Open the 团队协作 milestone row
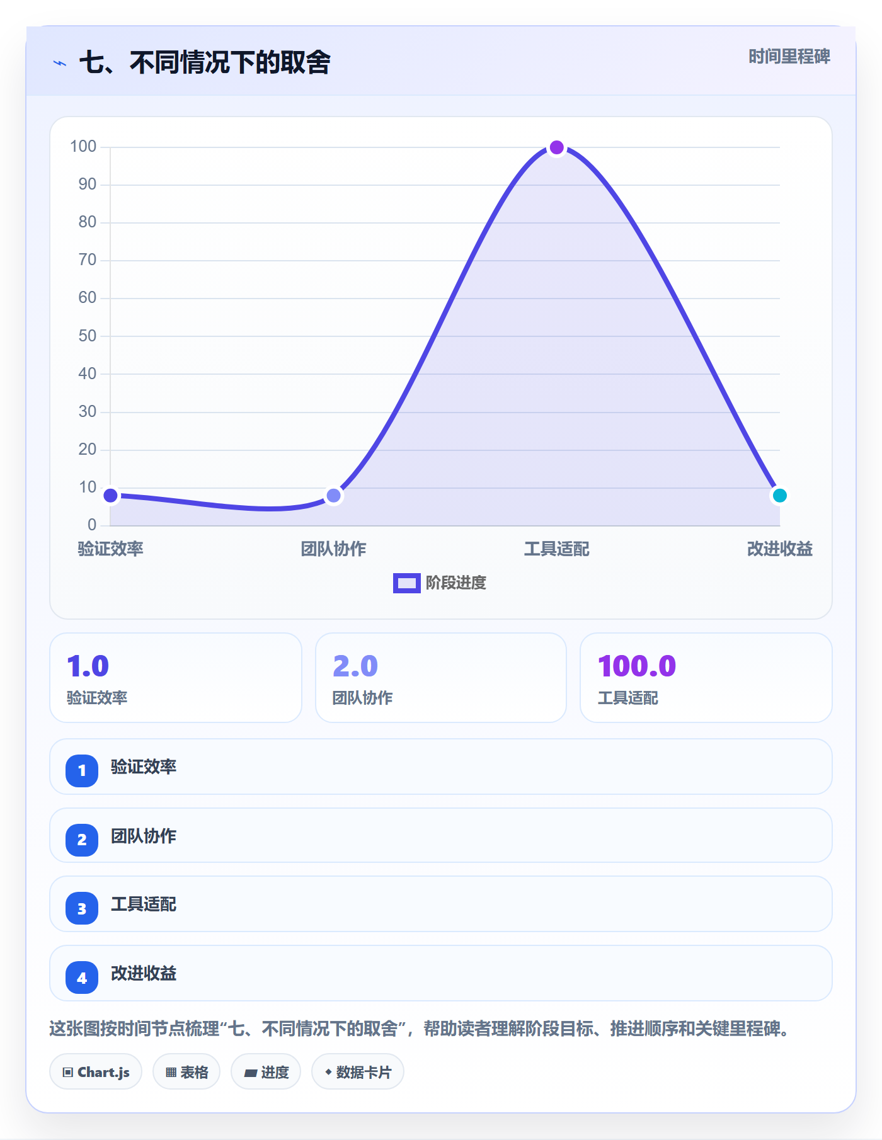The height and width of the screenshot is (1140, 882). click(441, 835)
